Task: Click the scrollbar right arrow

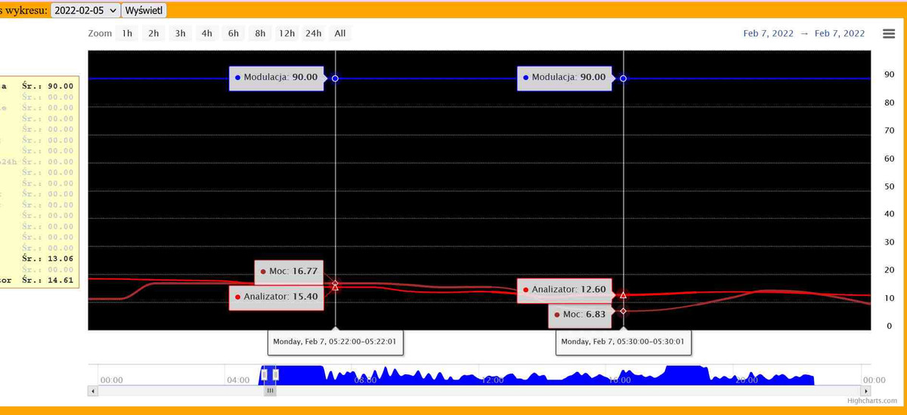Action: (868, 391)
